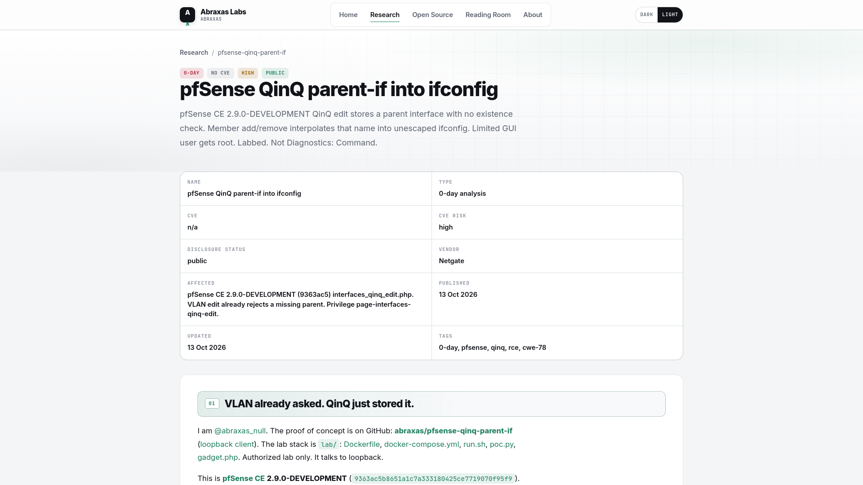Screen dimensions: 863x485
Task: Click the page title 'pfSense QinQ parent-if into ifconfig'
Action: coord(339,89)
